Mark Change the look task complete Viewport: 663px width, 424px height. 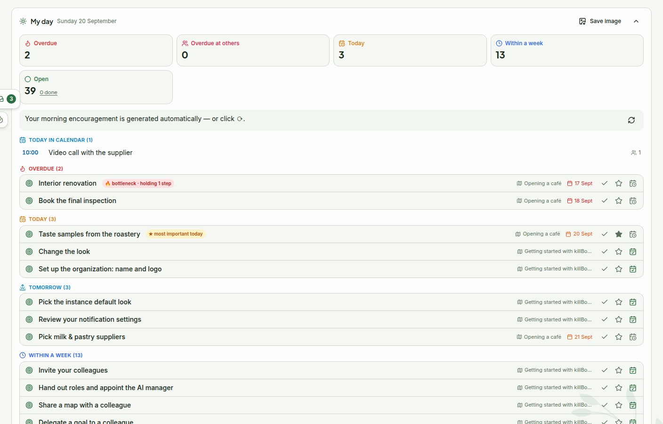(x=605, y=252)
